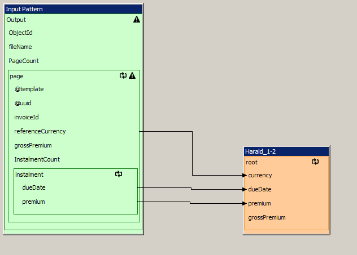Select the @template attribute

(x=29, y=89)
